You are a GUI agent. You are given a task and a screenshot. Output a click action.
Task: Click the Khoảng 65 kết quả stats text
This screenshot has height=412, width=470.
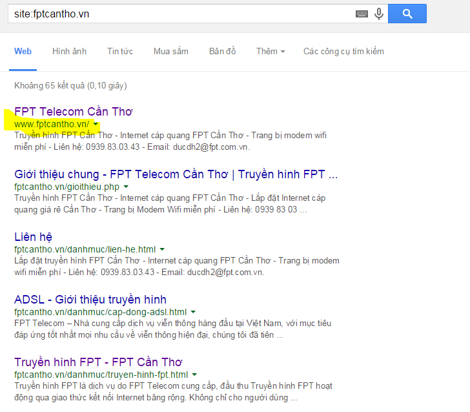point(70,86)
